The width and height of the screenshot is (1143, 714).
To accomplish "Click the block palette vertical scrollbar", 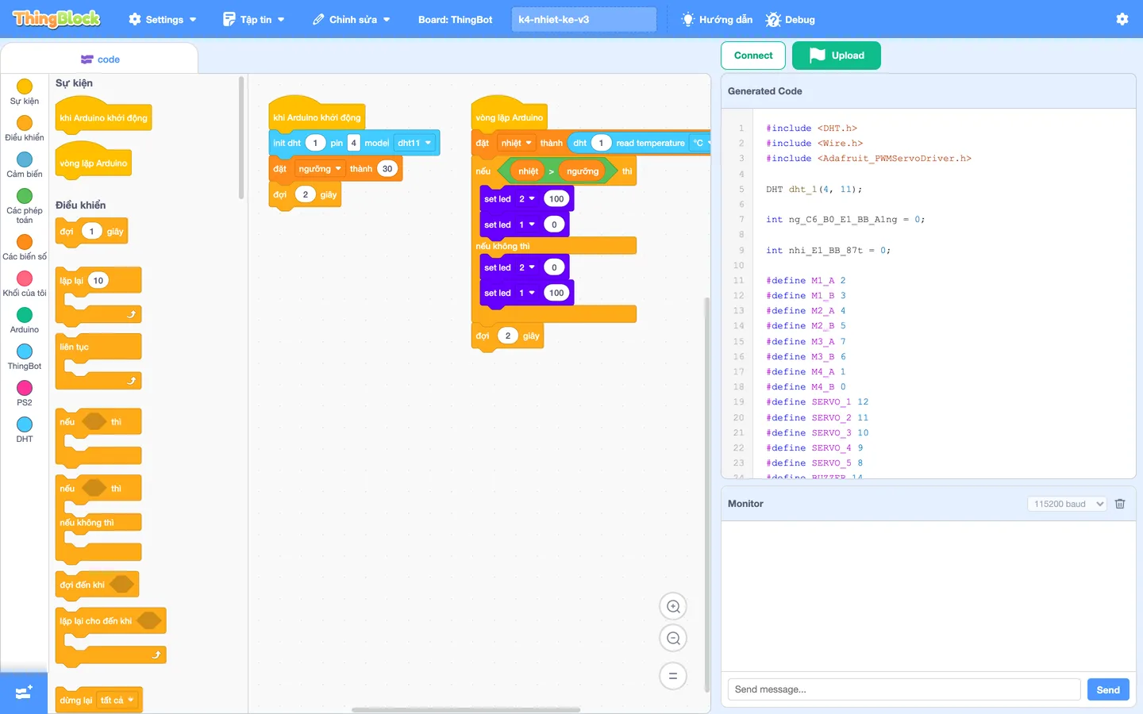I will [x=241, y=138].
